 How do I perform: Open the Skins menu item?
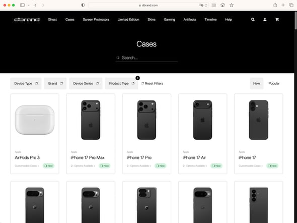152,19
